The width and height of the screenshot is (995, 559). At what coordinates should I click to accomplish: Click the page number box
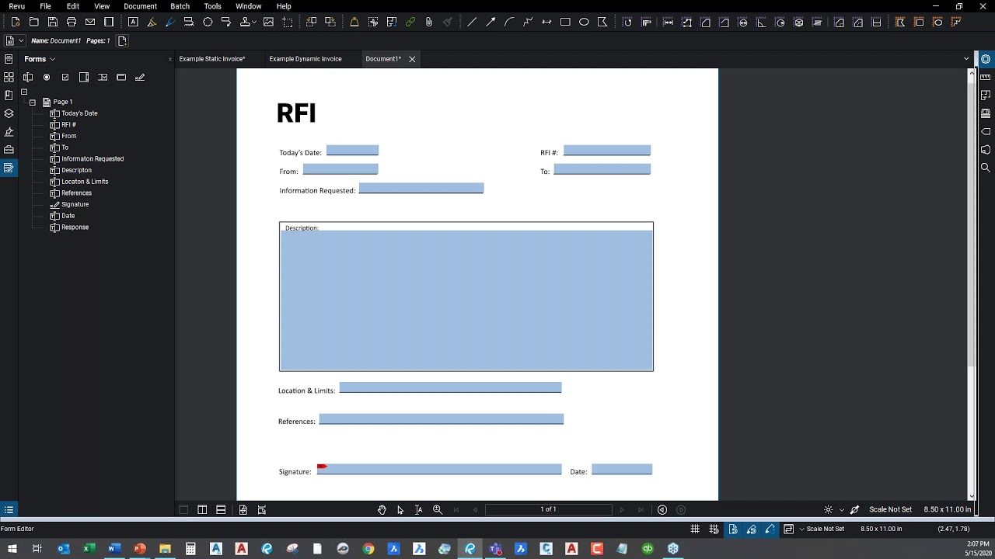[549, 510]
